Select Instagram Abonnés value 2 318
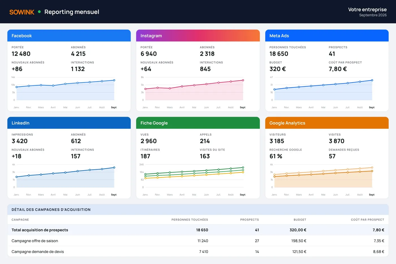 207,54
